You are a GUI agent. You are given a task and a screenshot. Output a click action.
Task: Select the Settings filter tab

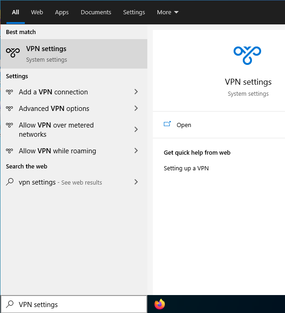pos(134,12)
